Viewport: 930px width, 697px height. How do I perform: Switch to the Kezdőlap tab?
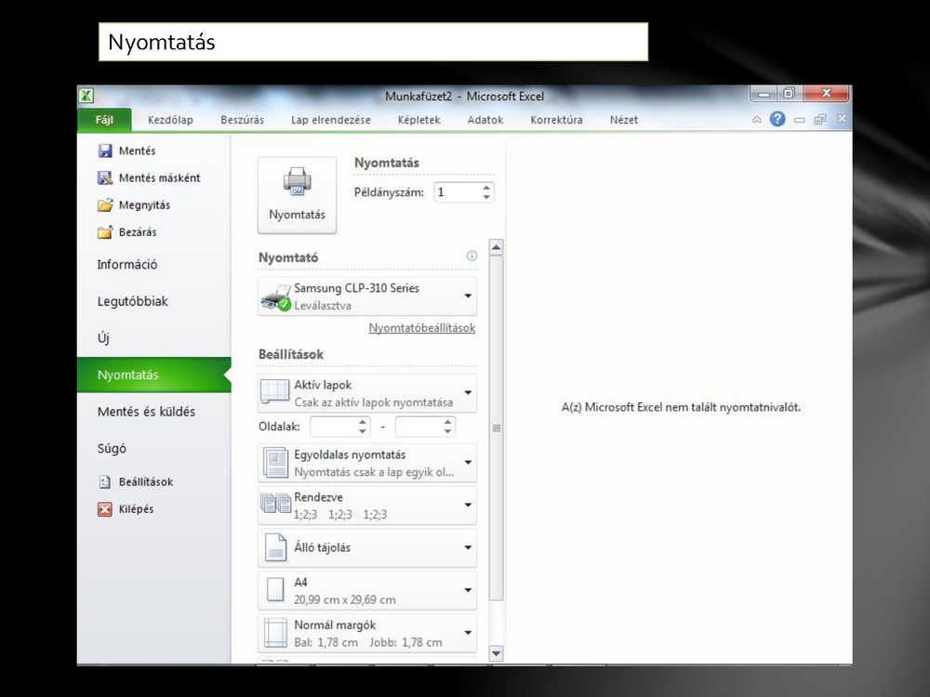click(170, 120)
